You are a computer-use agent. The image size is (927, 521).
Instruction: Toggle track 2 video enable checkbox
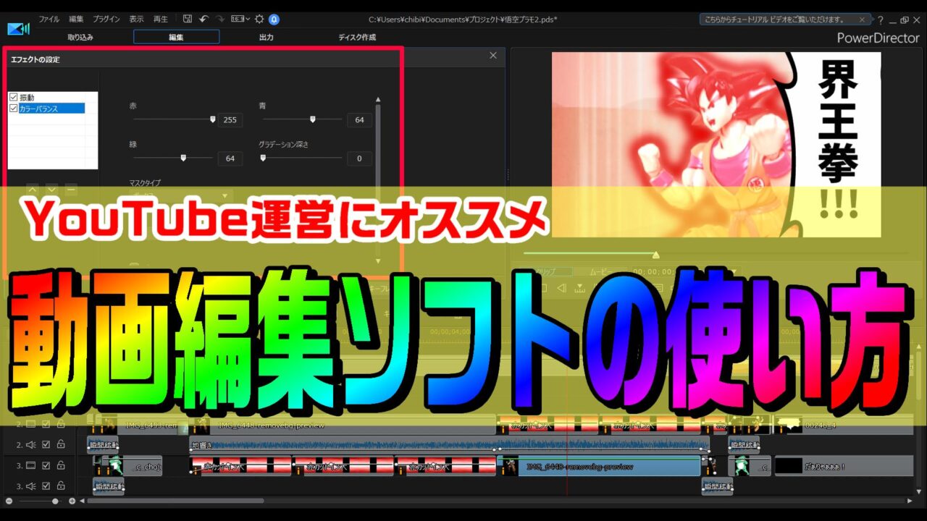click(x=46, y=424)
